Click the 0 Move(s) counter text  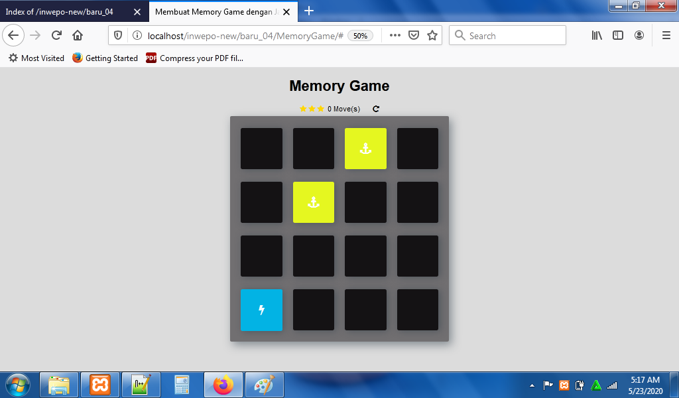click(x=344, y=109)
